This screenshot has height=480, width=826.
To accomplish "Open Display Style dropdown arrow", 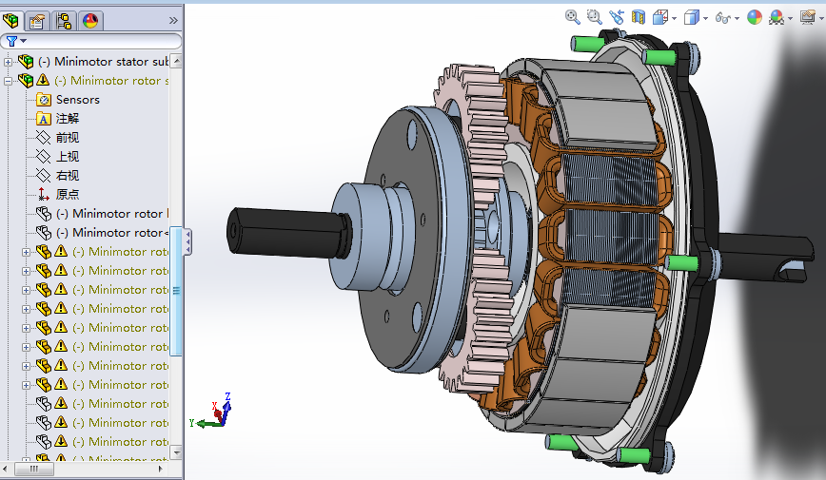I will point(705,18).
